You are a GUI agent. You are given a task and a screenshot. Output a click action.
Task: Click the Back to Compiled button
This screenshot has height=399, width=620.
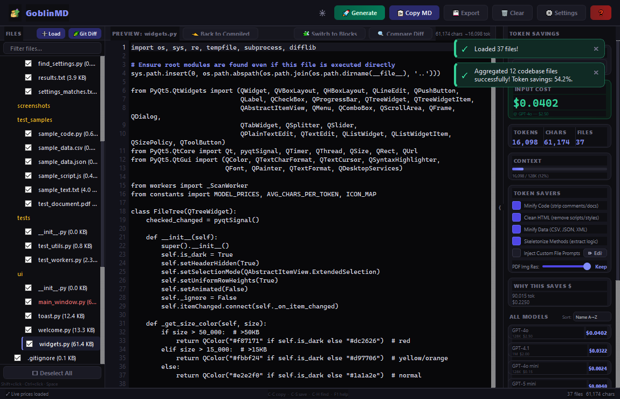point(221,33)
